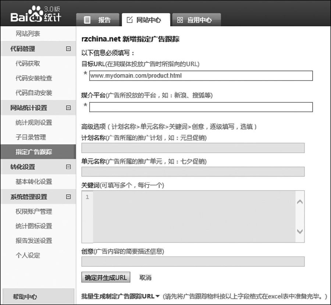Screen dimensions: 331x305
Task: Click the 取消 link
Action: [x=145, y=277]
